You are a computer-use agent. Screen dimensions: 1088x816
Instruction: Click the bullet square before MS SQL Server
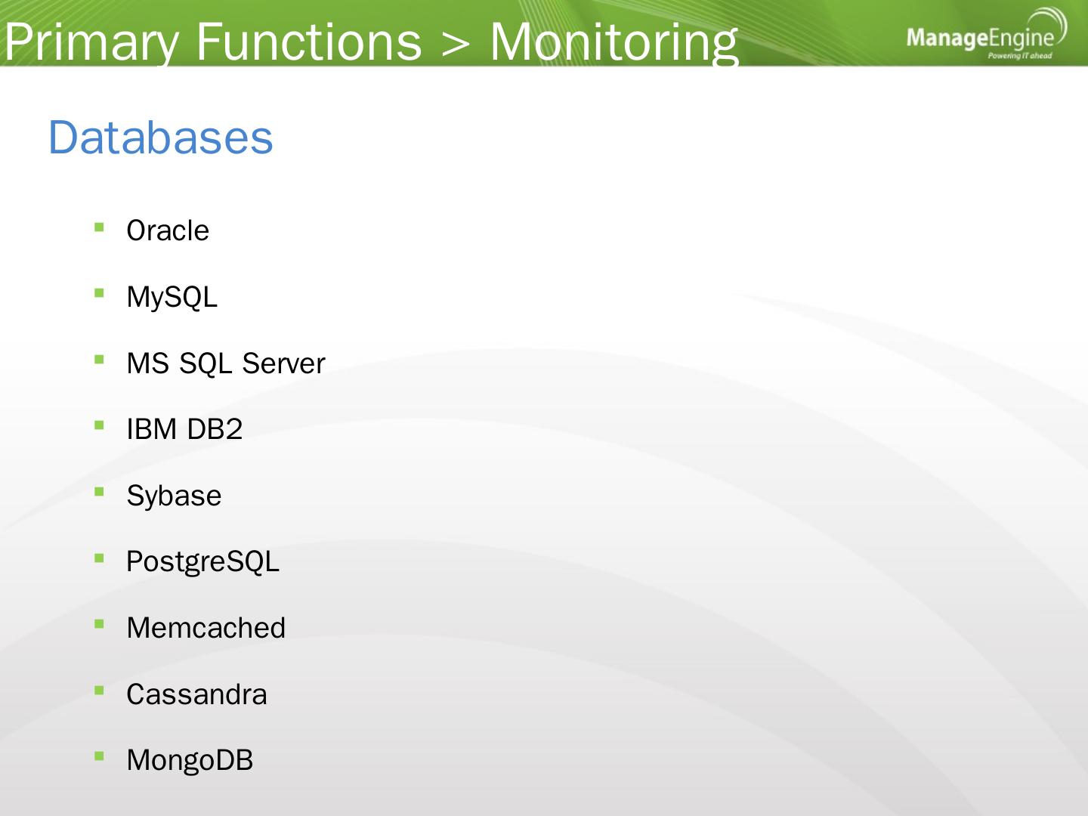pyautogui.click(x=99, y=359)
